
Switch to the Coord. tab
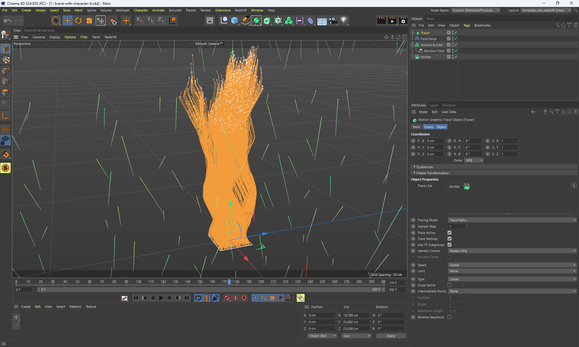[x=429, y=127]
